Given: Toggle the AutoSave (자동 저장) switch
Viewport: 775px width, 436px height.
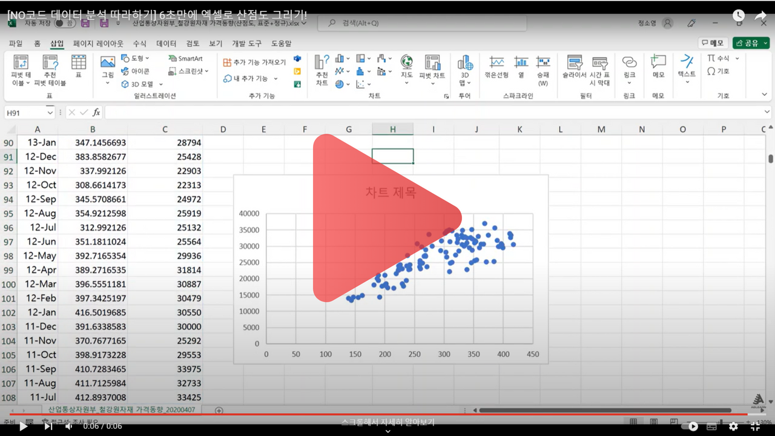Looking at the screenshot, I should coord(65,23).
